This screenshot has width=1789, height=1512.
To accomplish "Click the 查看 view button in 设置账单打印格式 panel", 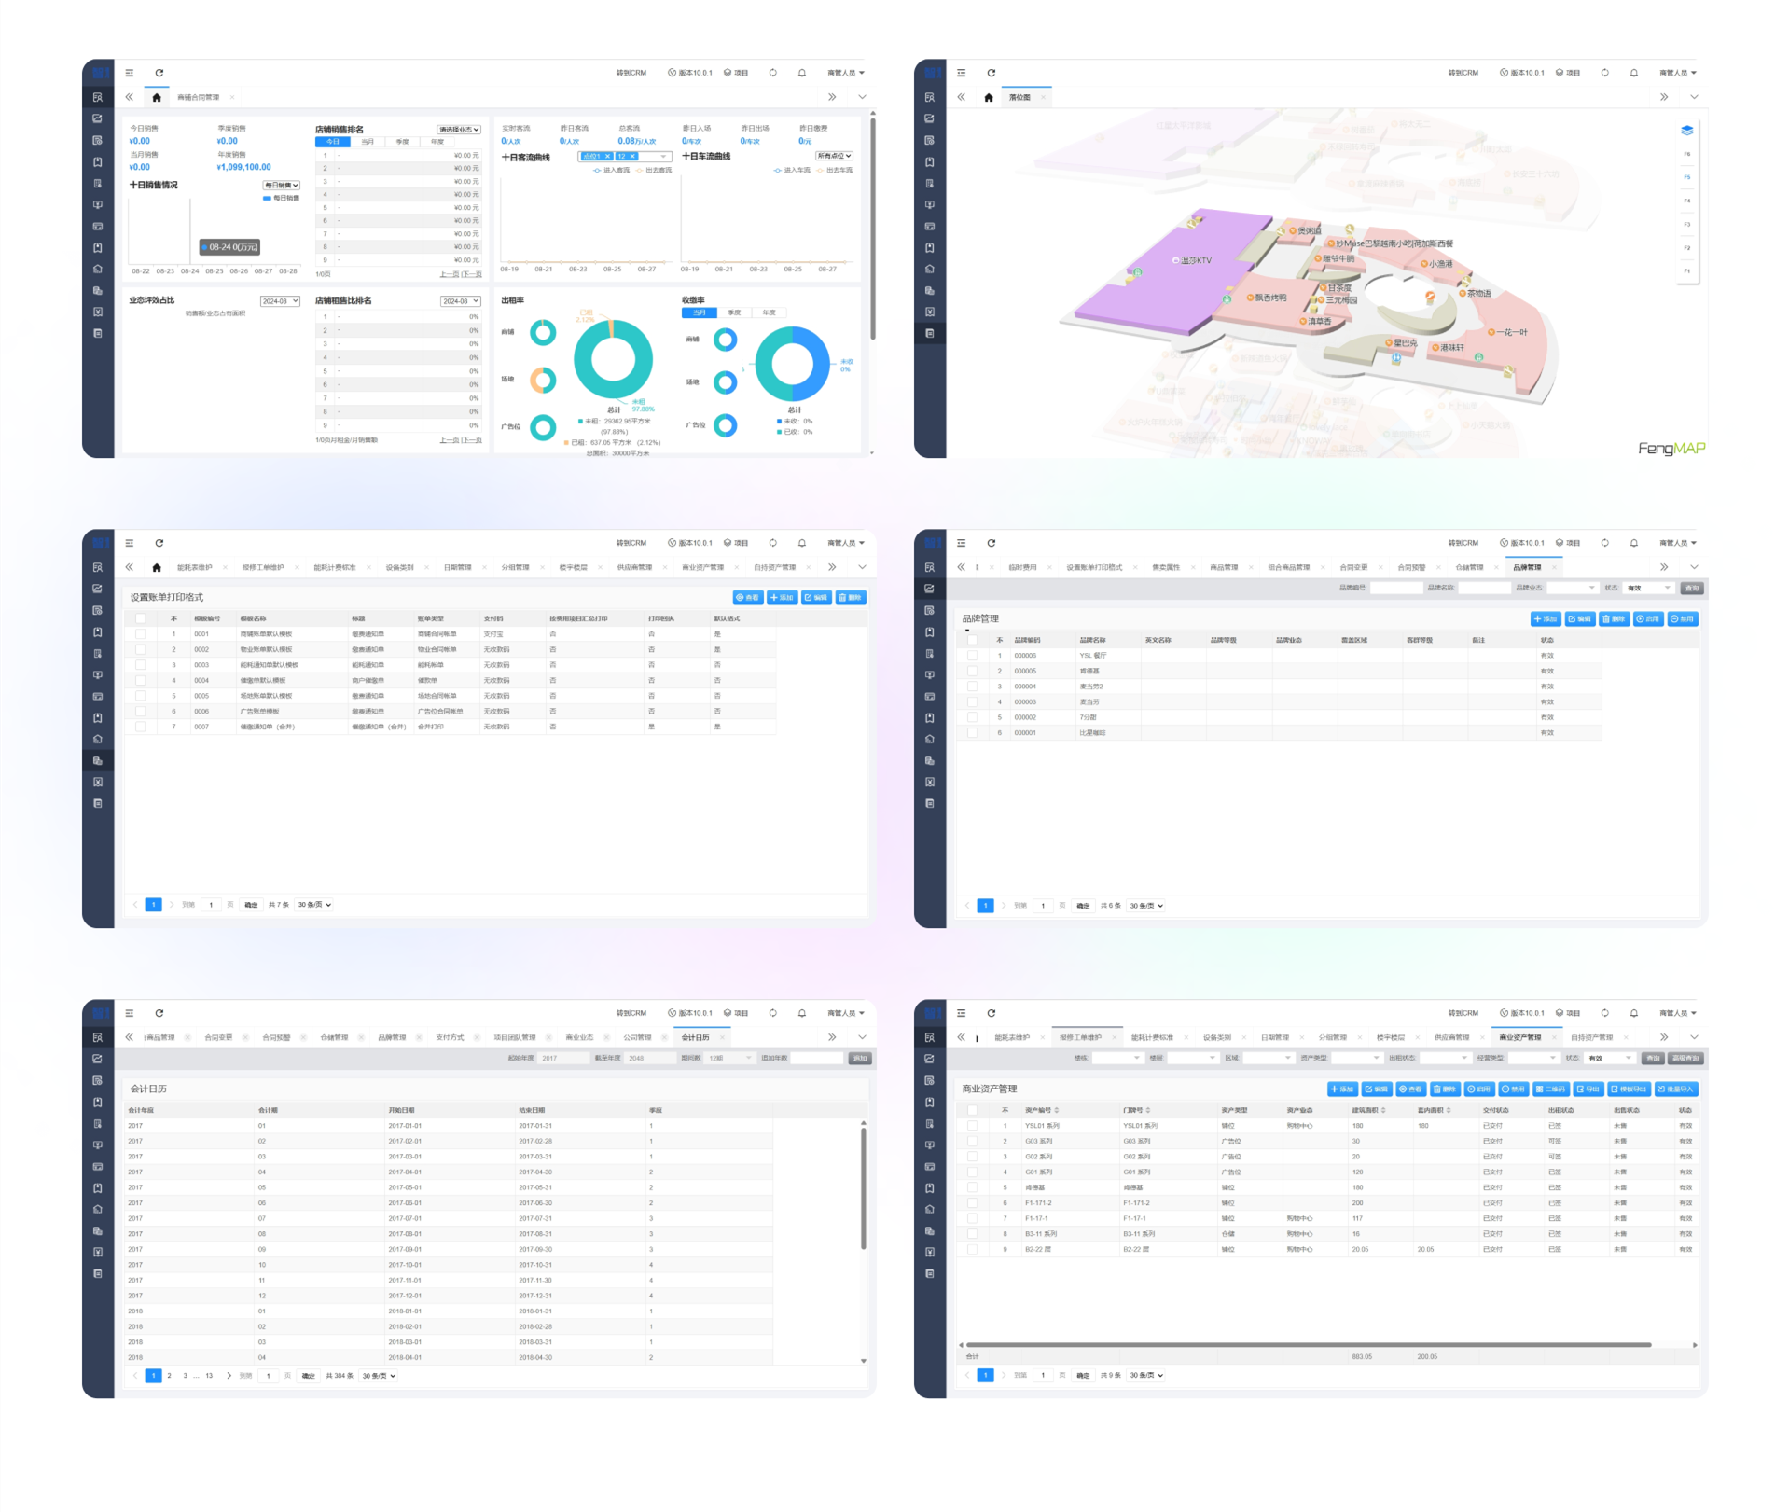I will click(x=747, y=597).
